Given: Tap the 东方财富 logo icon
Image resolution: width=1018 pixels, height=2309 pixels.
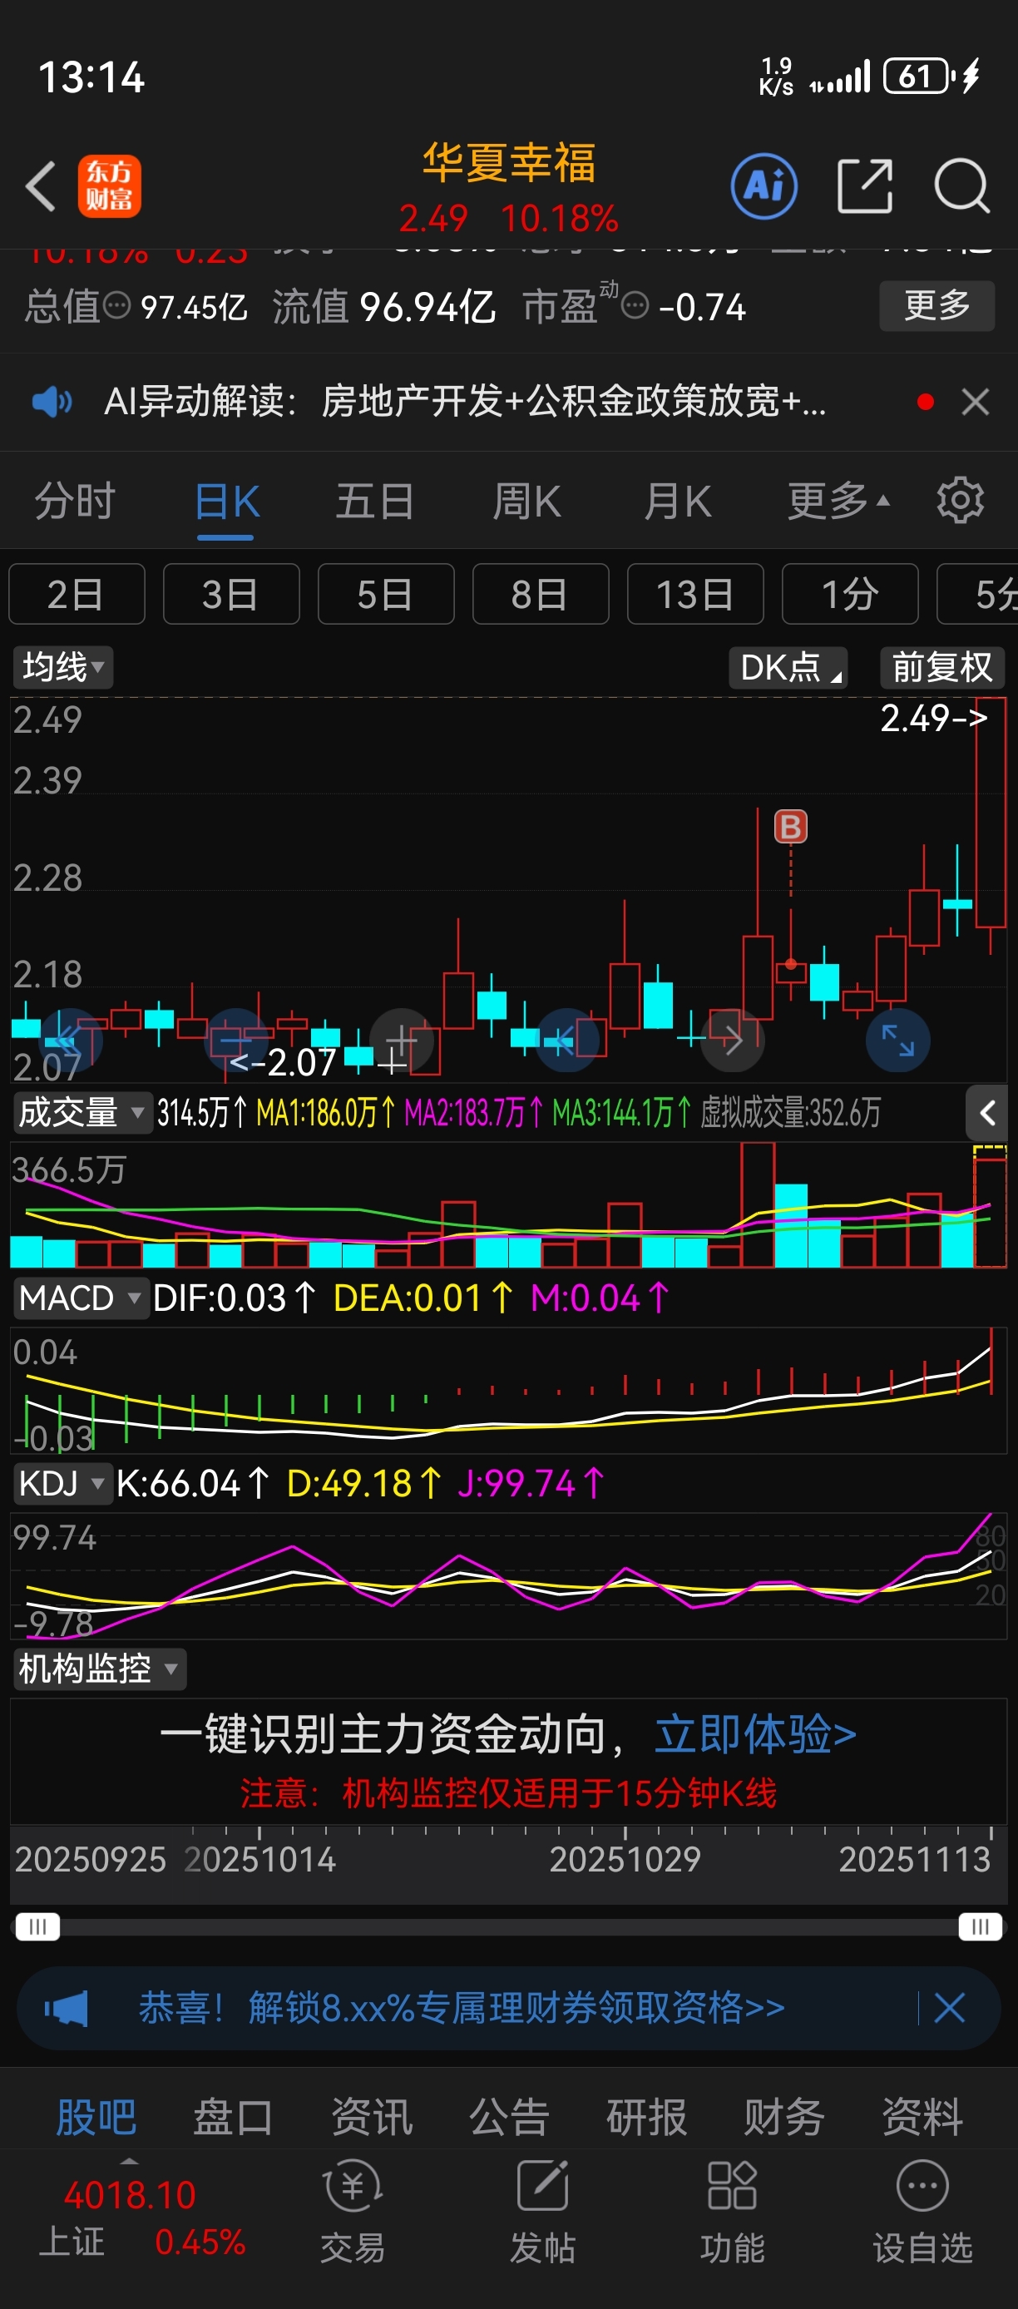Looking at the screenshot, I should tap(109, 186).
